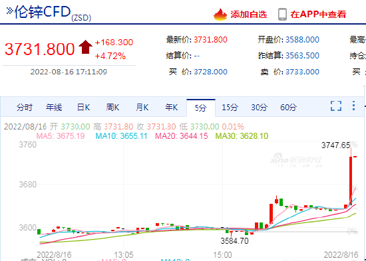366x261 pixels.
Task: Click the 13:05 time axis label
Action: pyautogui.click(x=124, y=255)
